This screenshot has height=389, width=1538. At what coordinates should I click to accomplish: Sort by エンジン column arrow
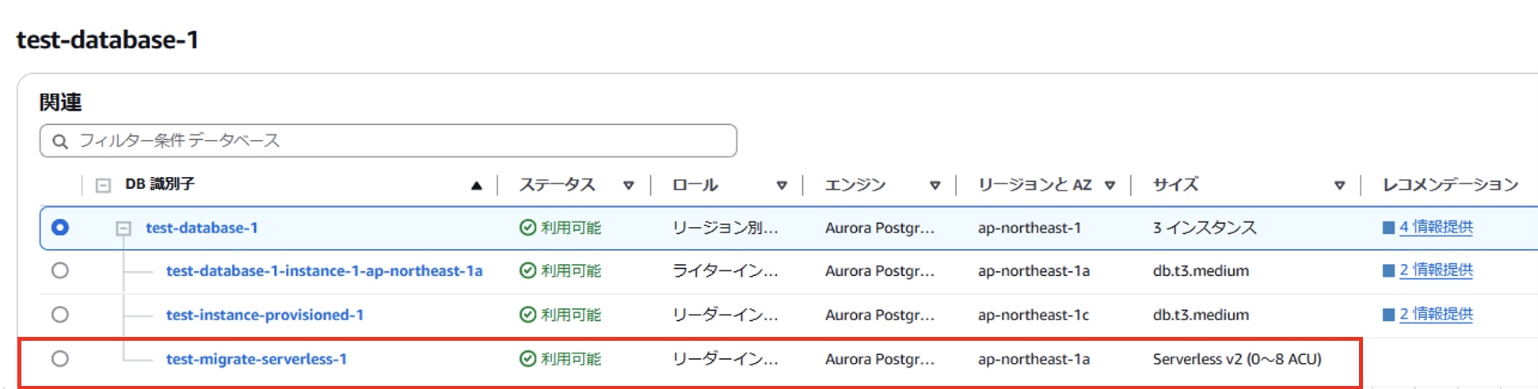[x=935, y=186]
